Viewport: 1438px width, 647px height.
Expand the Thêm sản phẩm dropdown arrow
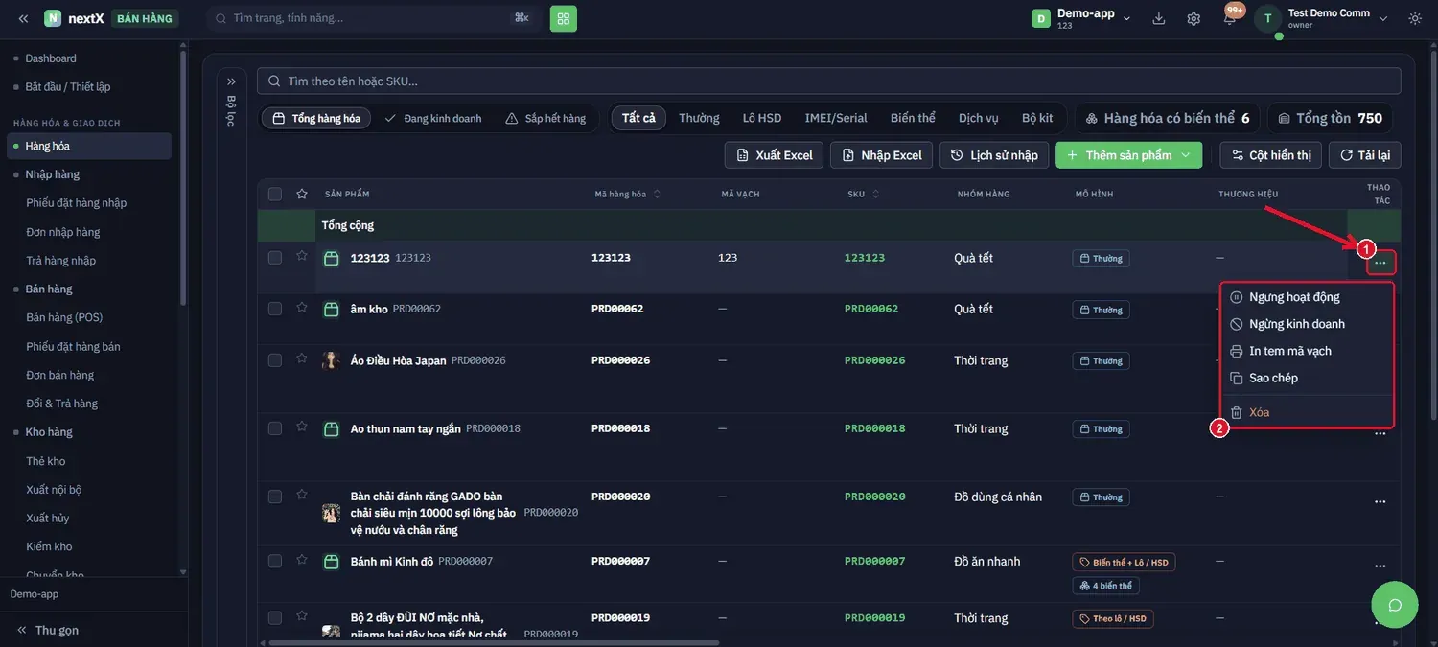pos(1186,155)
